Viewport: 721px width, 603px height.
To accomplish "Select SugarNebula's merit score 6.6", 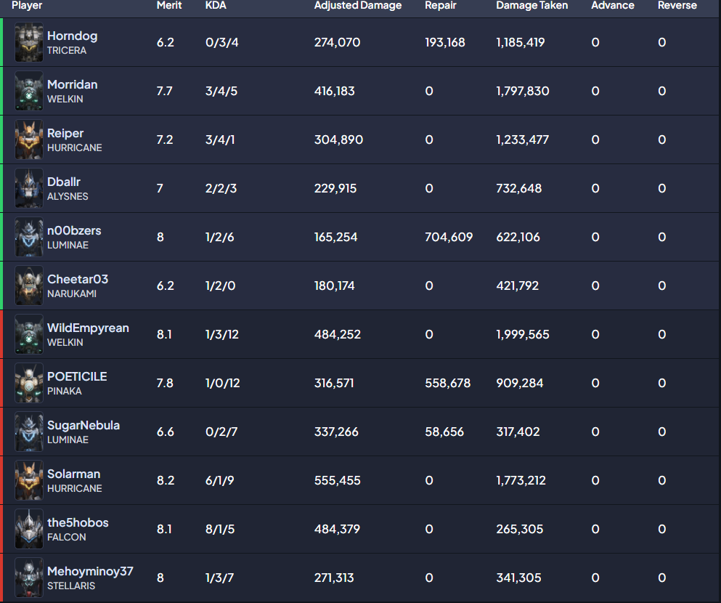I will 165,432.
